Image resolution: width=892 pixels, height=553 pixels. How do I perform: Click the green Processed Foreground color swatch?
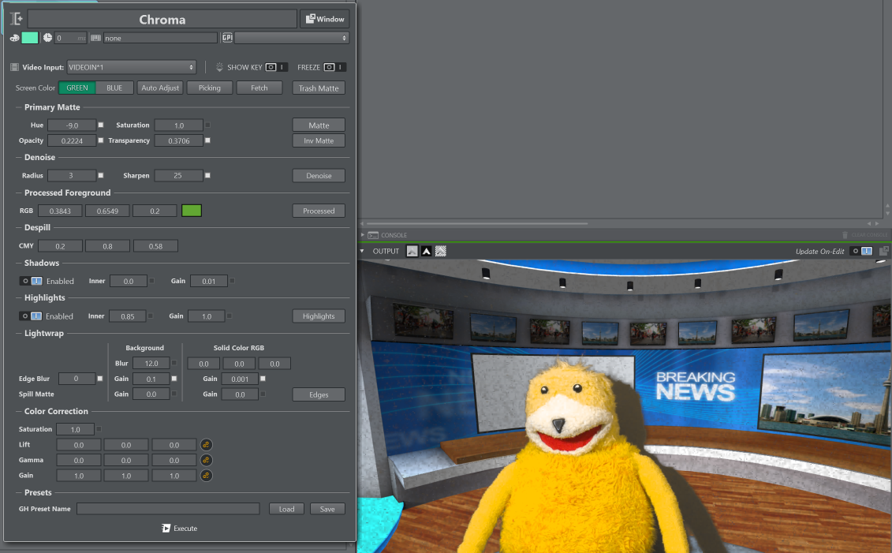pyautogui.click(x=192, y=211)
